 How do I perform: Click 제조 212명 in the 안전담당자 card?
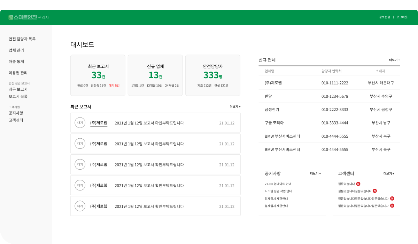204,86
